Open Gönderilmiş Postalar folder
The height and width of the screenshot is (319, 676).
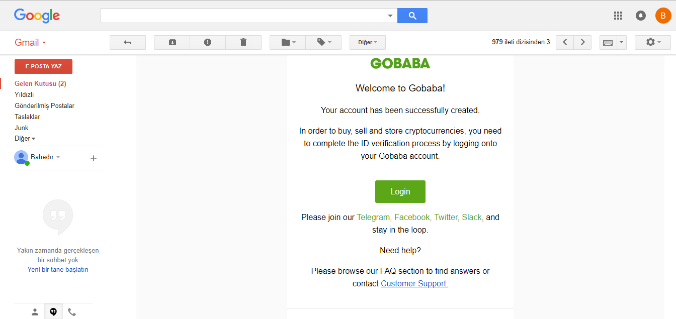[x=44, y=106]
